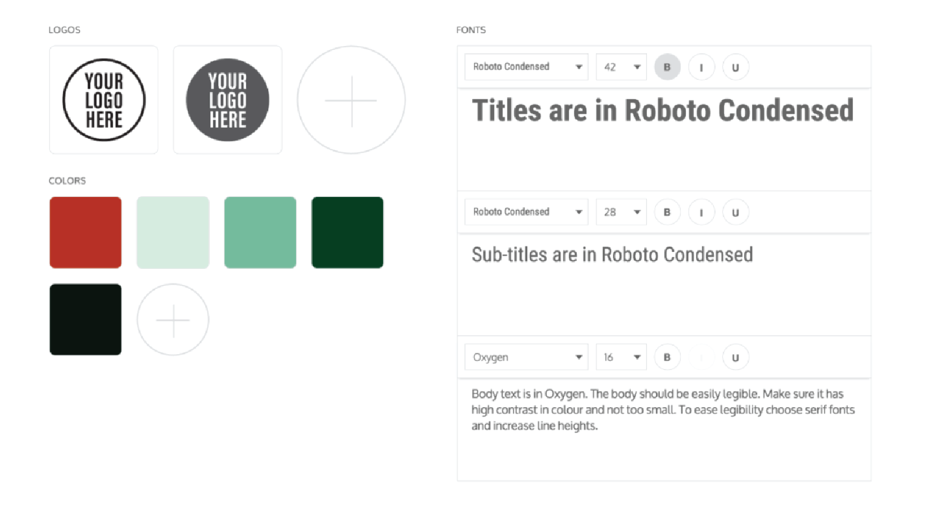Toggle underline for body font
This screenshot has height=505, width=928.
click(x=735, y=357)
